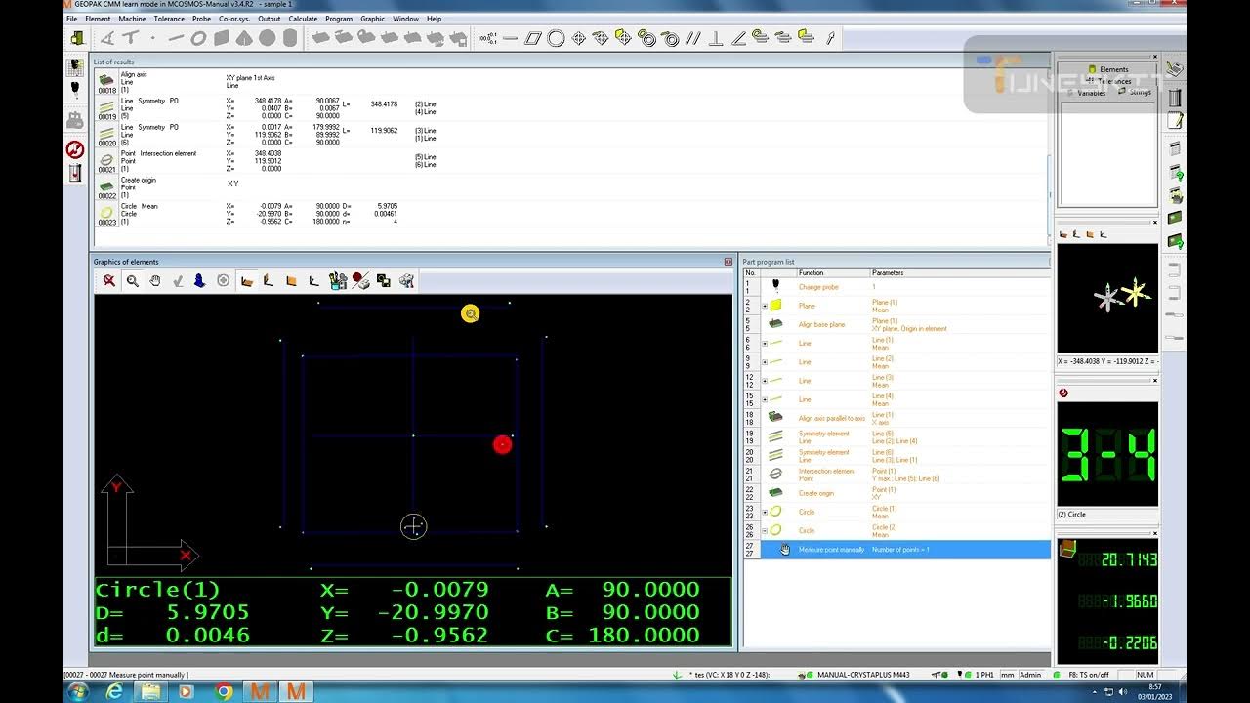Image resolution: width=1250 pixels, height=703 pixels.
Task: Select the Create origin program row
Action: click(x=896, y=493)
